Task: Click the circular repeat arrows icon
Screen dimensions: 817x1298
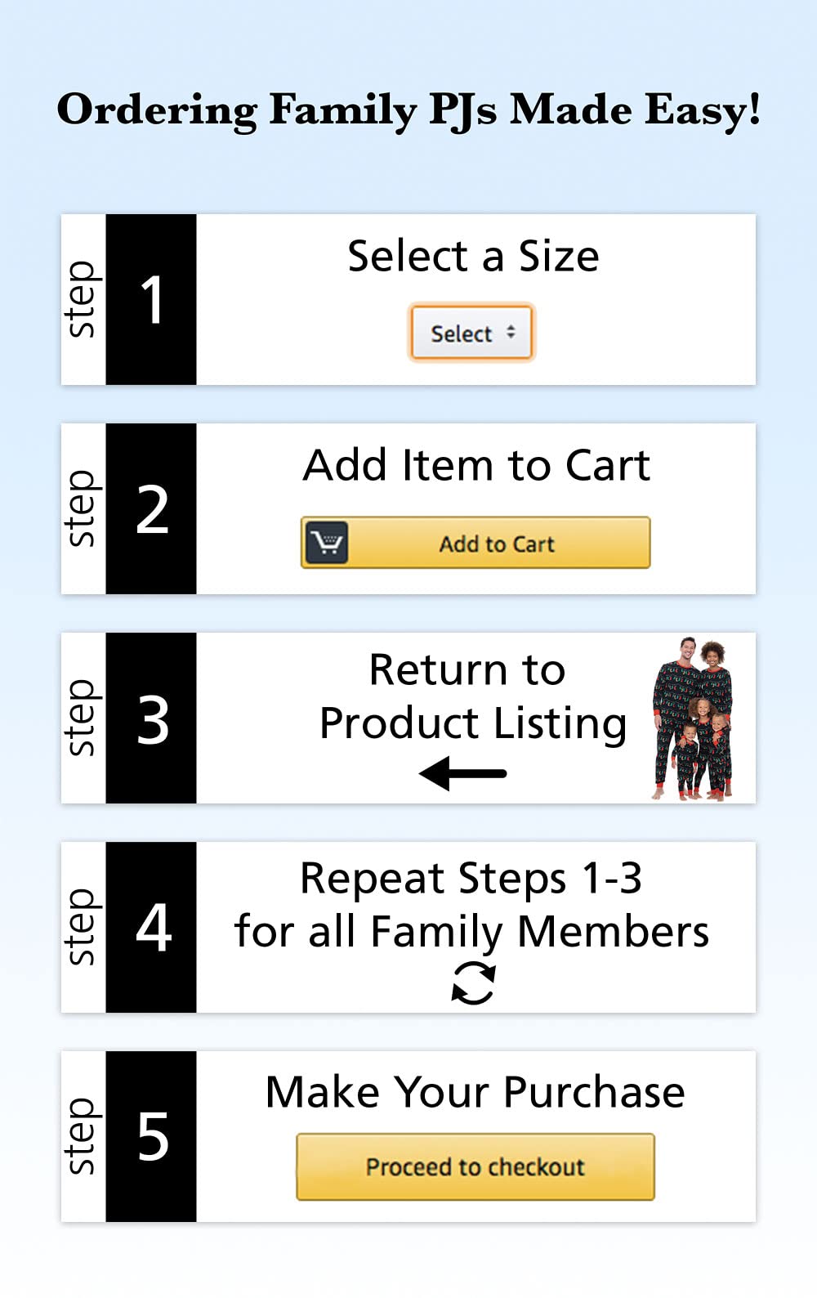Action: click(x=473, y=982)
